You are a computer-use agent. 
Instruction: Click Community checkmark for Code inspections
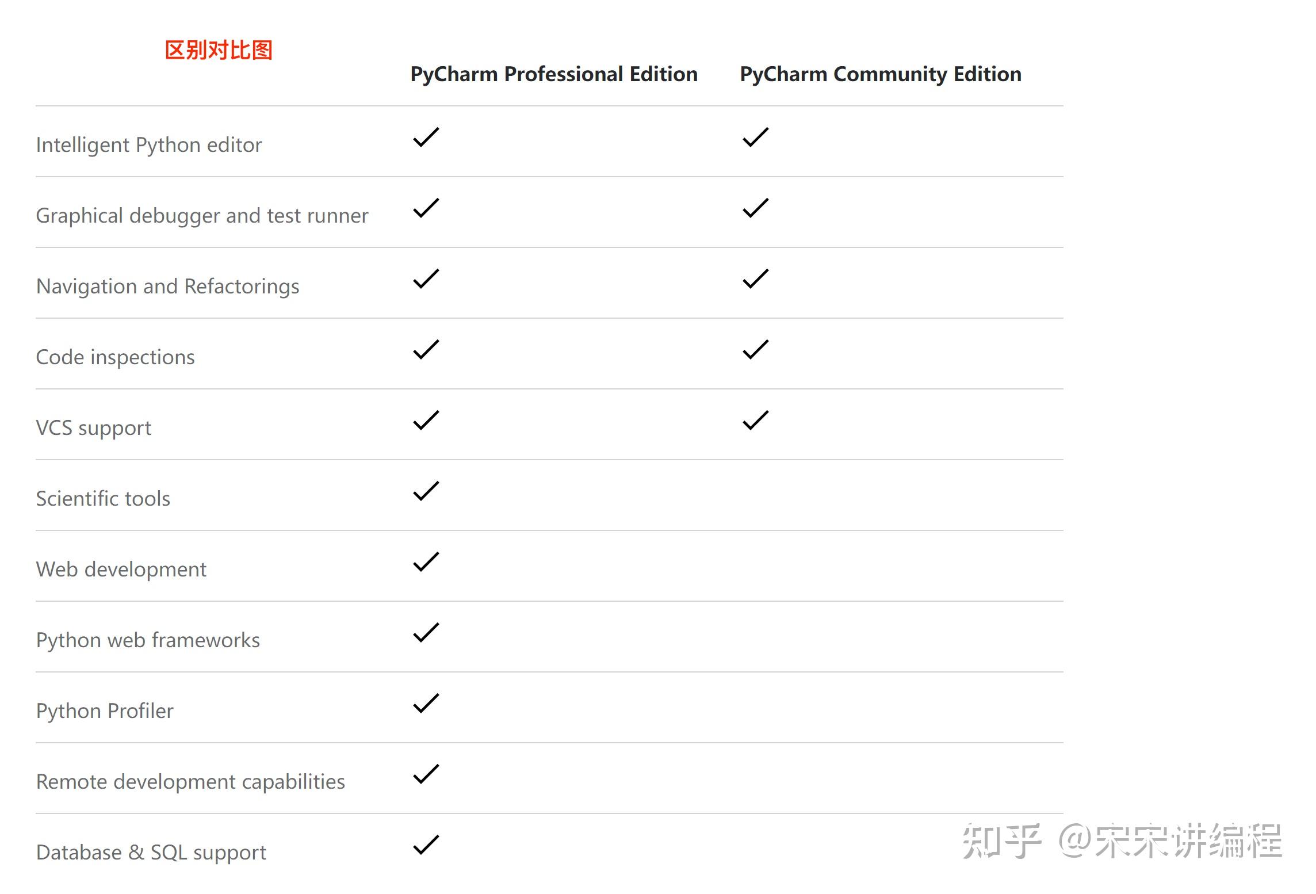(755, 350)
